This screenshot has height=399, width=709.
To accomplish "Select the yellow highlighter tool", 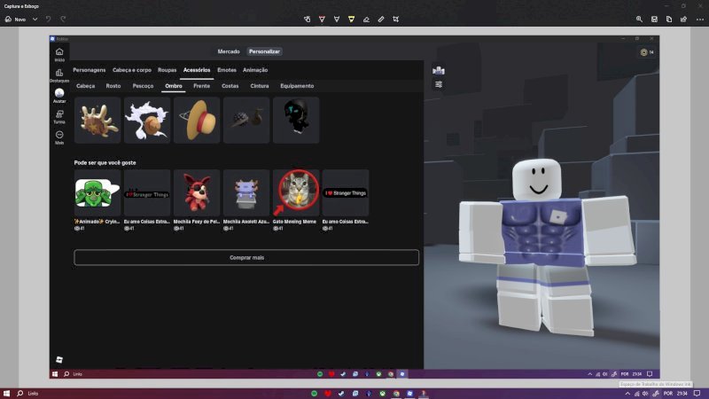I will [x=351, y=19].
